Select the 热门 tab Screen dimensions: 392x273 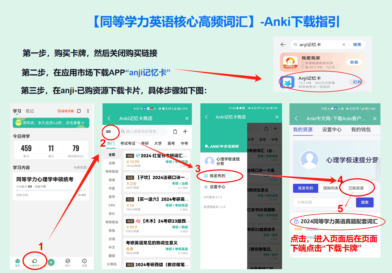(x=111, y=143)
